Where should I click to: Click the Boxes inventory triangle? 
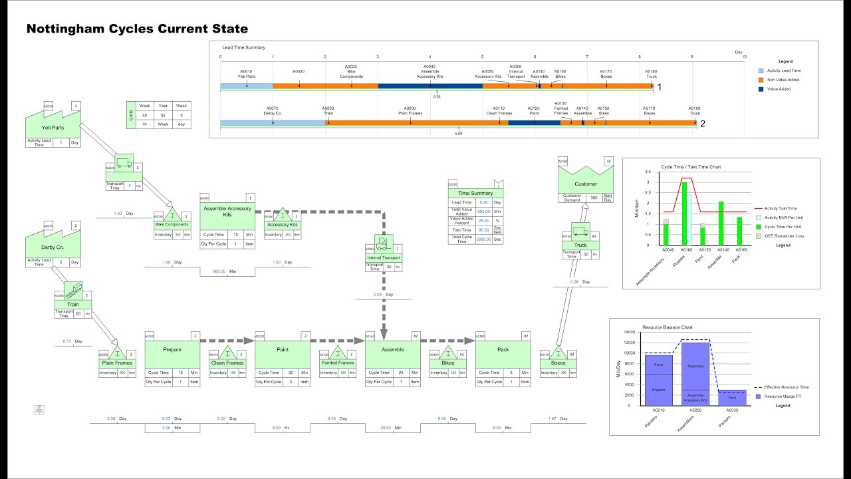(x=558, y=353)
